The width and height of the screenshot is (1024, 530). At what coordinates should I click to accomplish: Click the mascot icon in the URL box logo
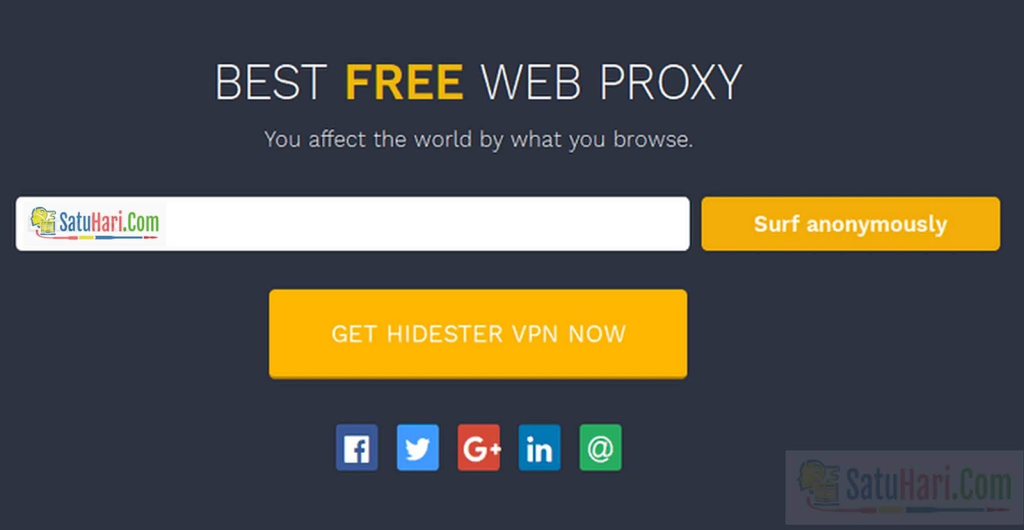pos(44,221)
